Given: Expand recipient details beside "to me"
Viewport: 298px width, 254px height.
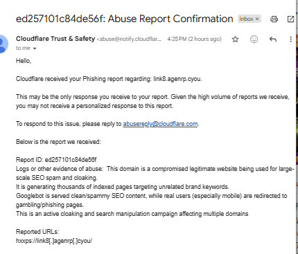Looking at the screenshot, I should pyautogui.click(x=35, y=48).
